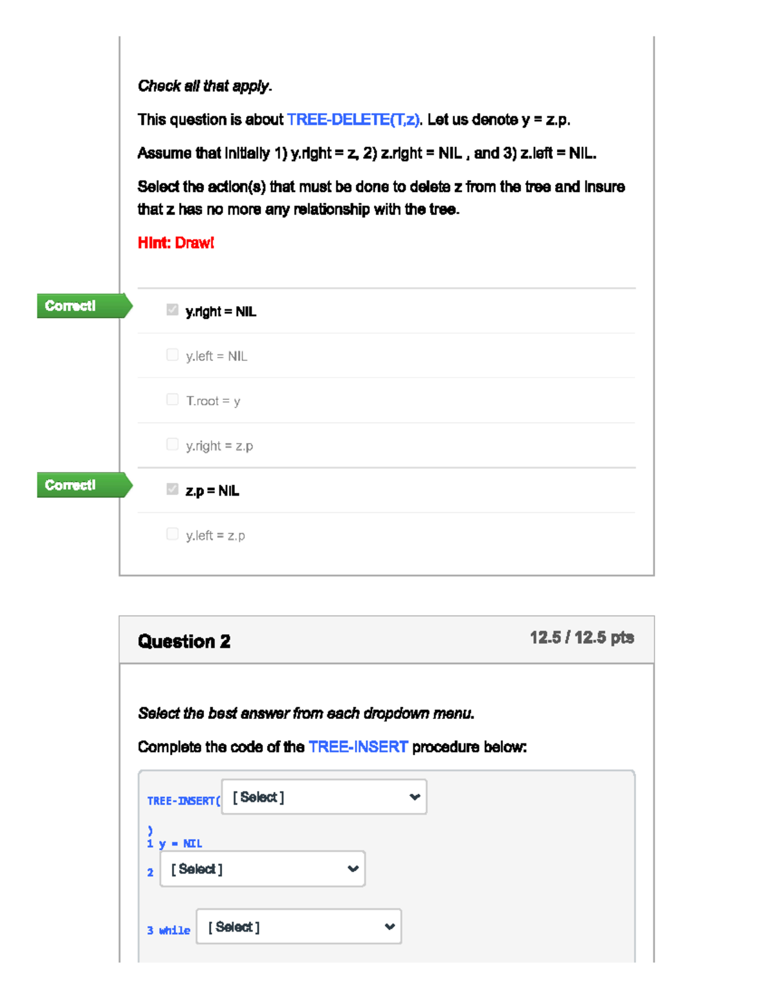770x997 pixels.
Task: Select the 'y.right = z.p' checkbox
Action: (x=172, y=444)
